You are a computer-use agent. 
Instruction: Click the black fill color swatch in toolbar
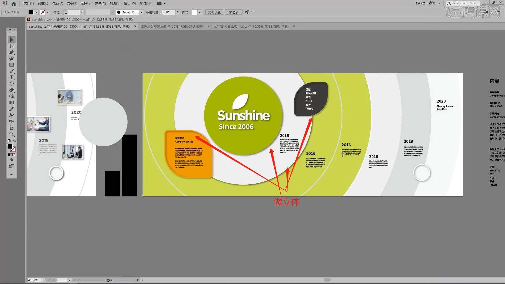(x=10, y=146)
